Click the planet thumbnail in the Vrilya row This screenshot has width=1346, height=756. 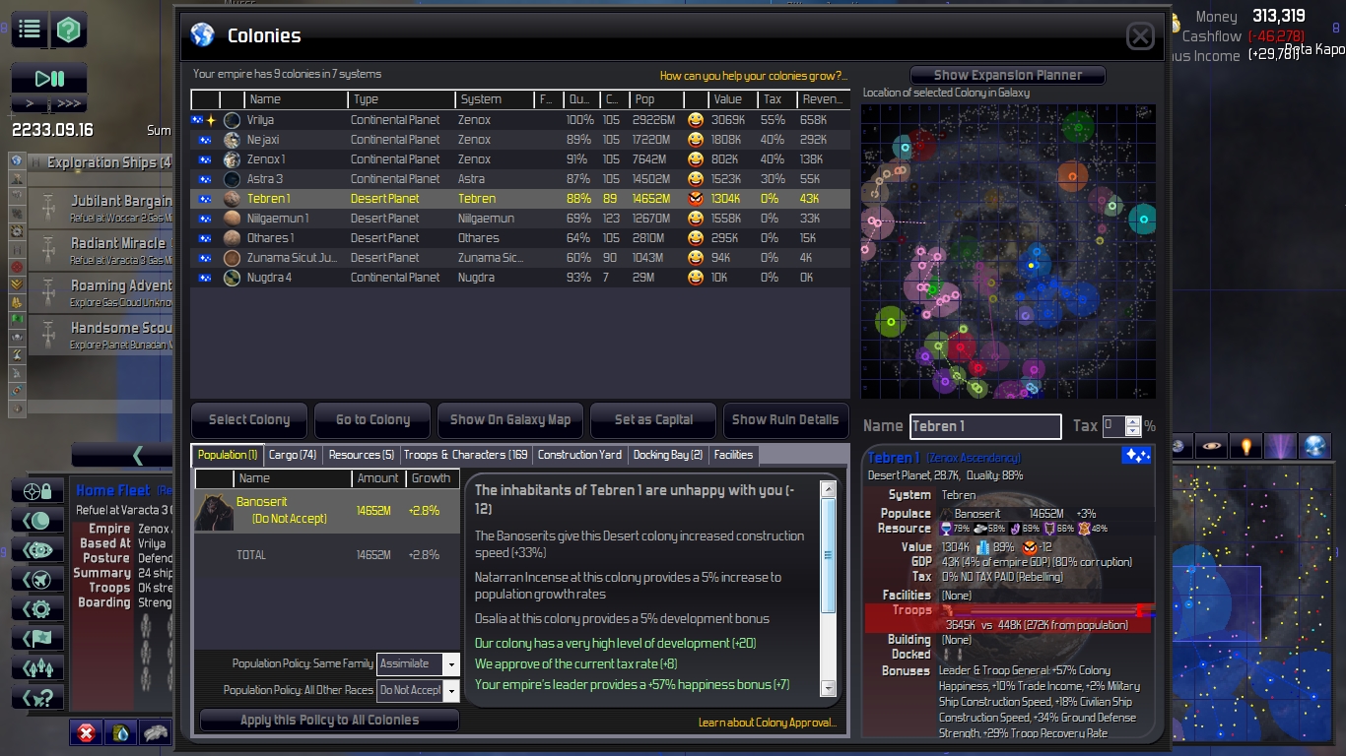(232, 120)
